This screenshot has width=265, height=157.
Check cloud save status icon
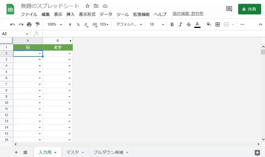(105, 6)
